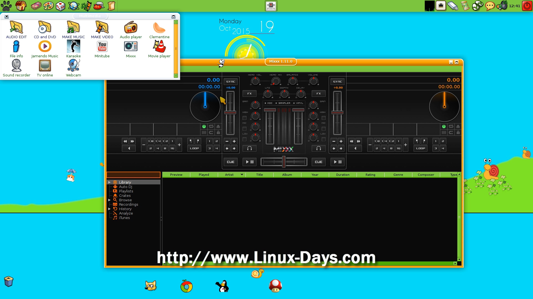The height and width of the screenshot is (299, 533).
Task: Click the red mushroom desktop icon
Action: (x=275, y=286)
